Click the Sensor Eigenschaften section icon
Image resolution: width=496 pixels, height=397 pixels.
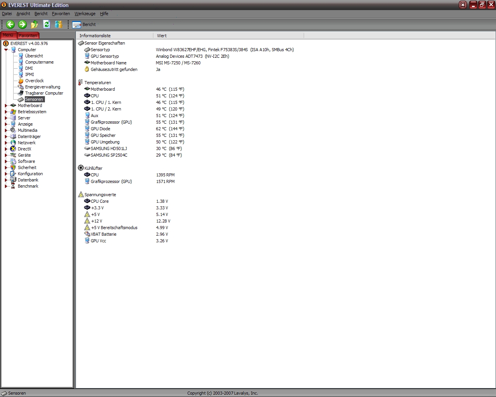(81, 43)
